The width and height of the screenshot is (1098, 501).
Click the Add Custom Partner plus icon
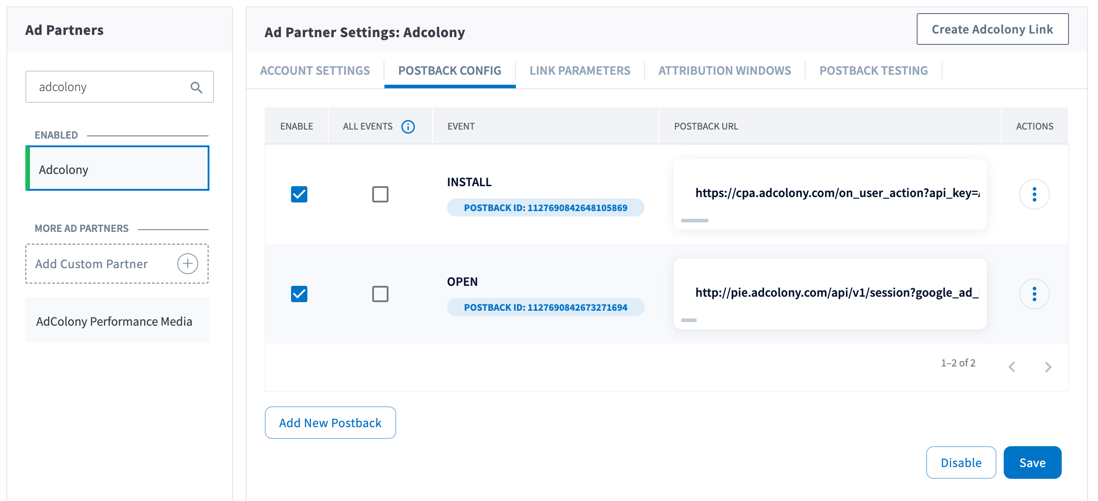click(187, 264)
